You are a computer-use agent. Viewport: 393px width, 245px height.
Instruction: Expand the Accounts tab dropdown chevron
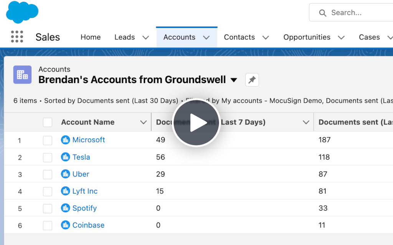206,38
